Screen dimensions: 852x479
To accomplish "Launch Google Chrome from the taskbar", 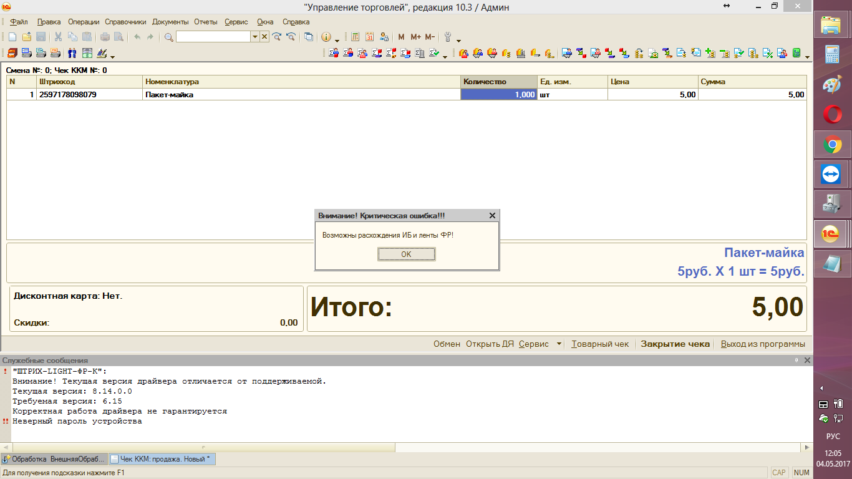I will [x=832, y=145].
